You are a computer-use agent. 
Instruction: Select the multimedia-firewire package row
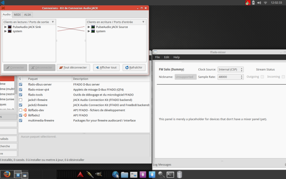pyautogui.click(x=84, y=120)
